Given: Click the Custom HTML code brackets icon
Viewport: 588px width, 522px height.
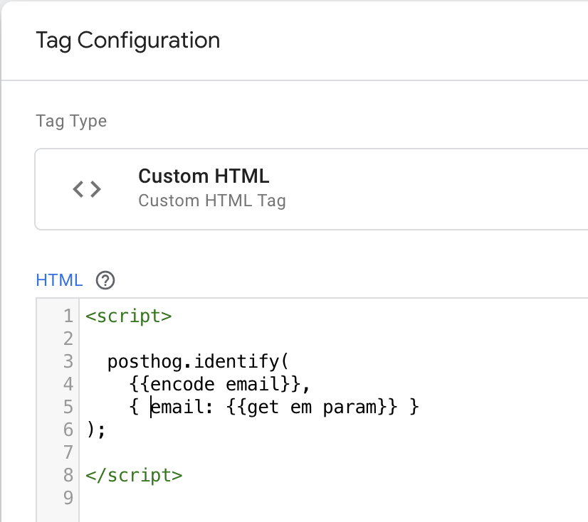Looking at the screenshot, I should click(x=87, y=189).
